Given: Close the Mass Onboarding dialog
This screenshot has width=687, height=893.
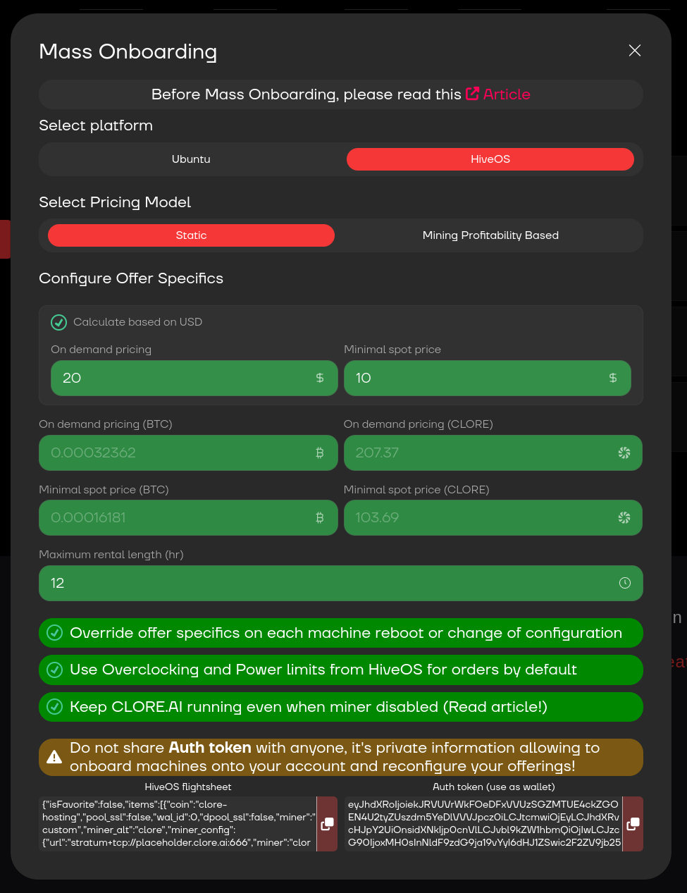Looking at the screenshot, I should 635,50.
